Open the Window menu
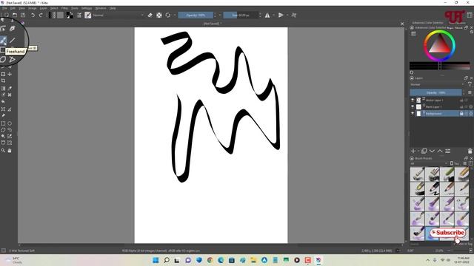The image size is (474, 266). coord(101,8)
